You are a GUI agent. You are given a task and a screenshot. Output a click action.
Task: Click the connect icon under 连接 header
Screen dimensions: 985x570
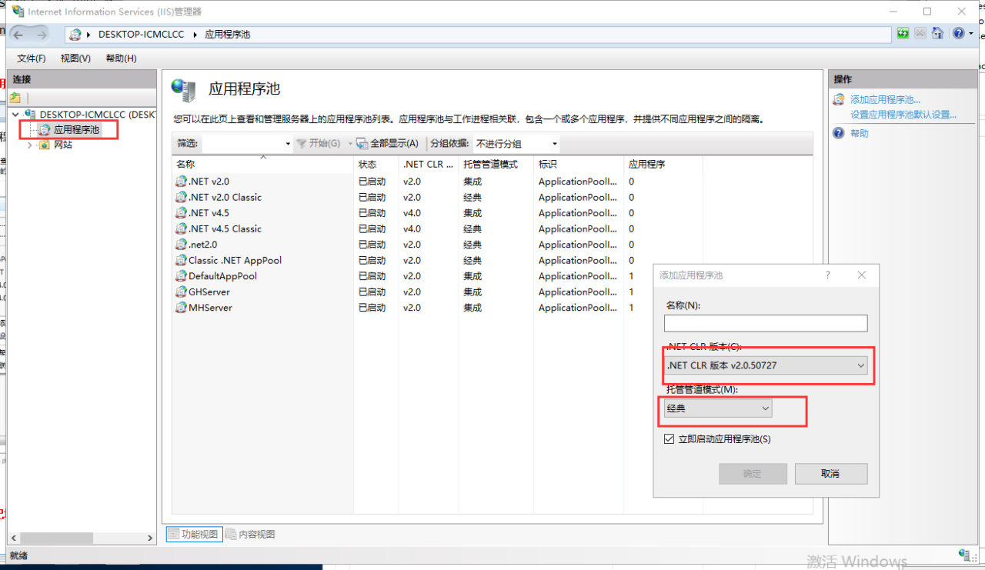(15, 98)
